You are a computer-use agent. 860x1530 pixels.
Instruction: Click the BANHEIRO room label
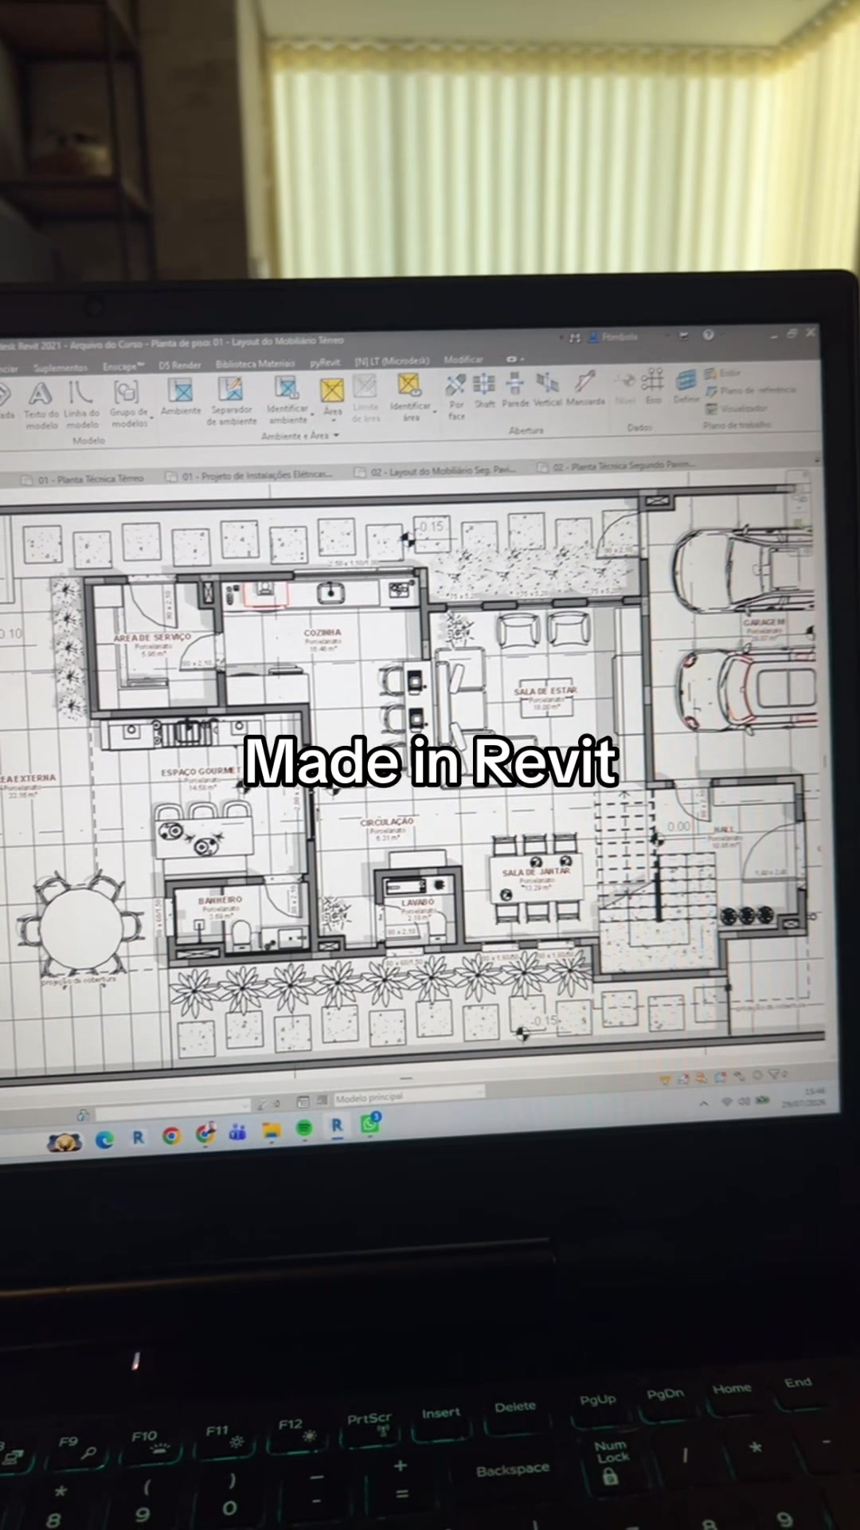[x=220, y=900]
